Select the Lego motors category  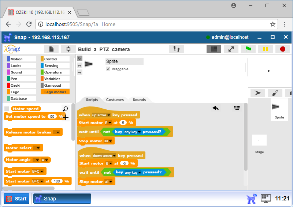click(x=55, y=92)
